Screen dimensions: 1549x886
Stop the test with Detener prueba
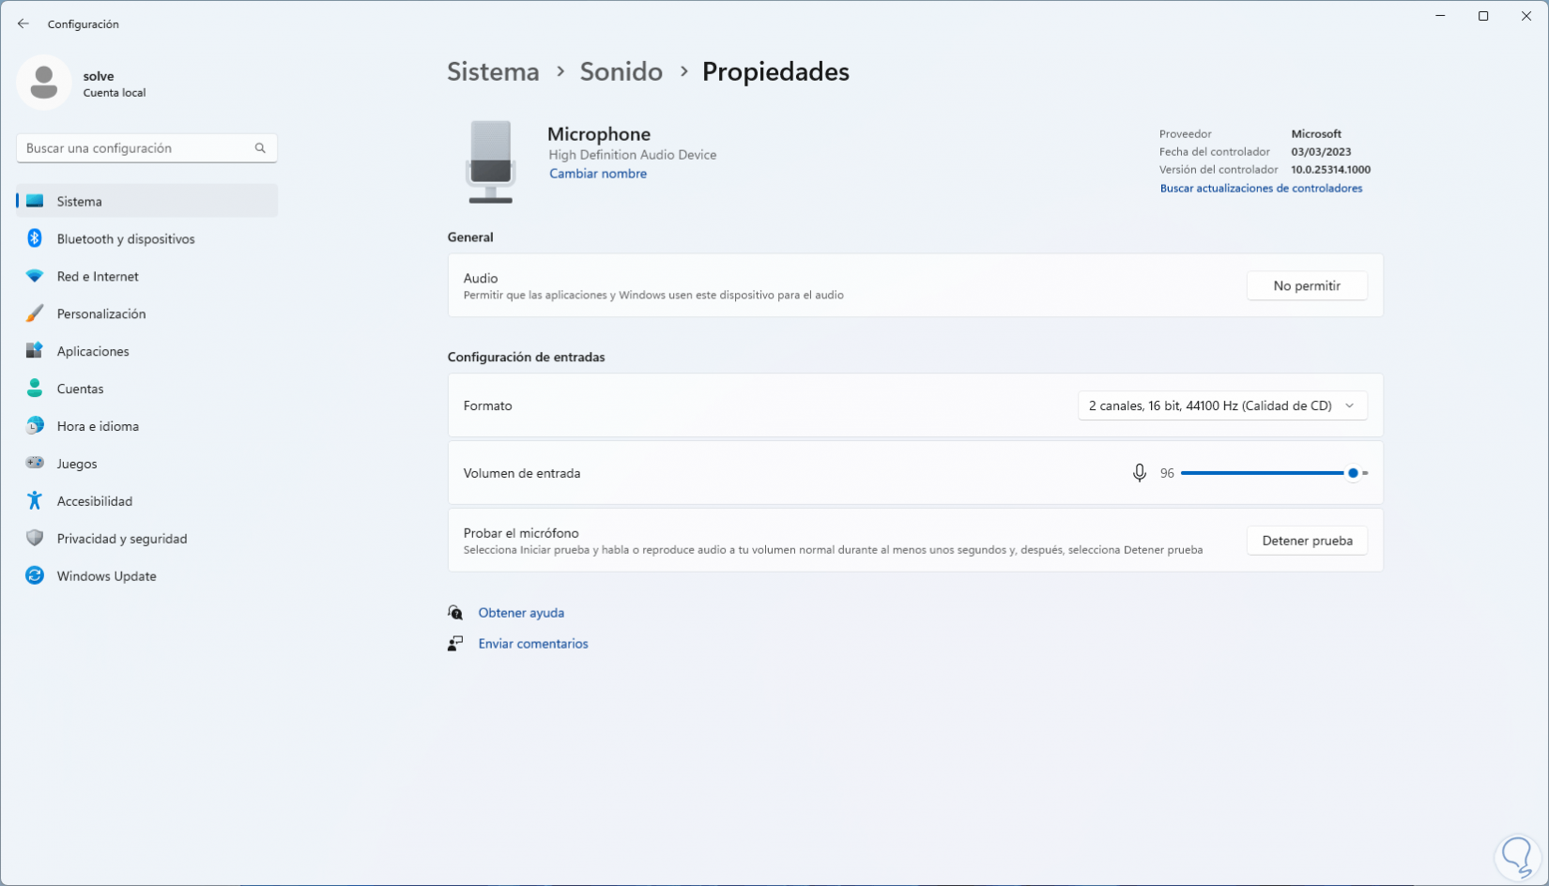[1306, 541]
